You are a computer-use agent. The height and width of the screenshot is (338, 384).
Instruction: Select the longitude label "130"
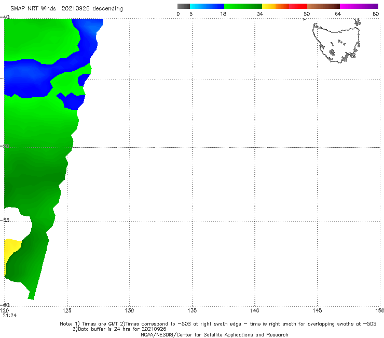point(129,310)
